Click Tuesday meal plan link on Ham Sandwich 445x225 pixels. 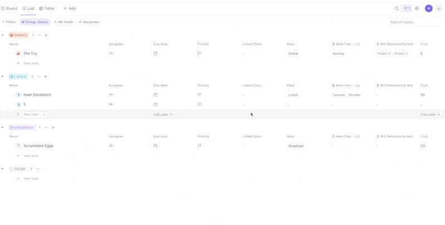click(339, 95)
